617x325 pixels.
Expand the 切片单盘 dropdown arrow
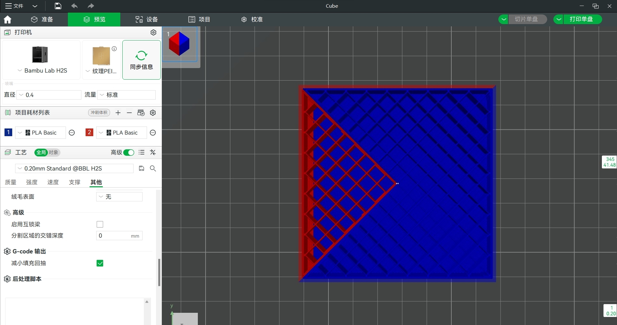(x=504, y=19)
